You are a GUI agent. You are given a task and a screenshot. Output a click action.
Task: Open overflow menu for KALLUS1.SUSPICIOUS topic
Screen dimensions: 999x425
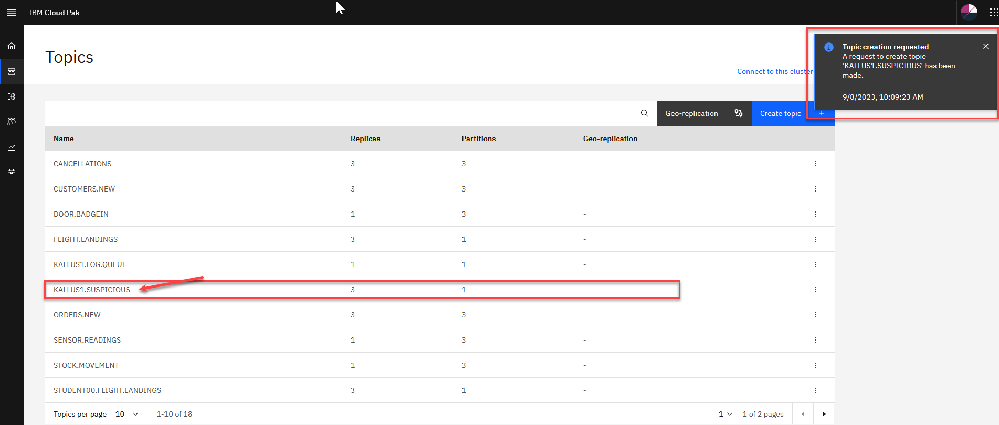(815, 290)
